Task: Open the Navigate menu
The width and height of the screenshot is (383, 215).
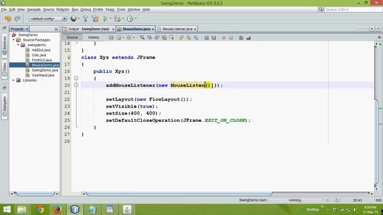Action: pos(34,10)
